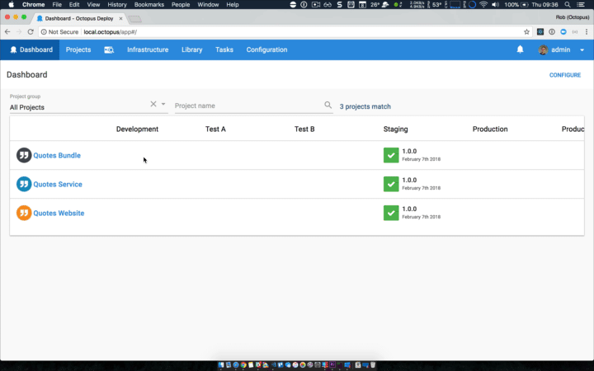Go back with the browser back arrow
The image size is (594, 371).
[x=7, y=32]
